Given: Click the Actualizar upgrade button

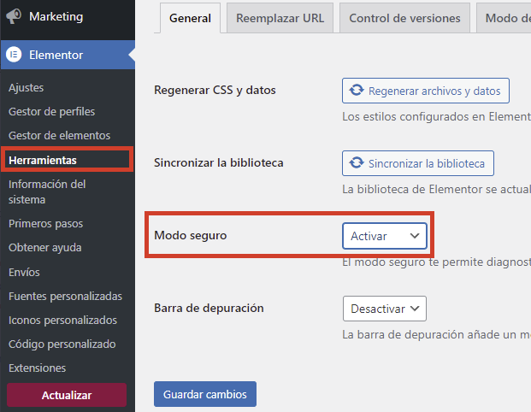Looking at the screenshot, I should (x=67, y=395).
